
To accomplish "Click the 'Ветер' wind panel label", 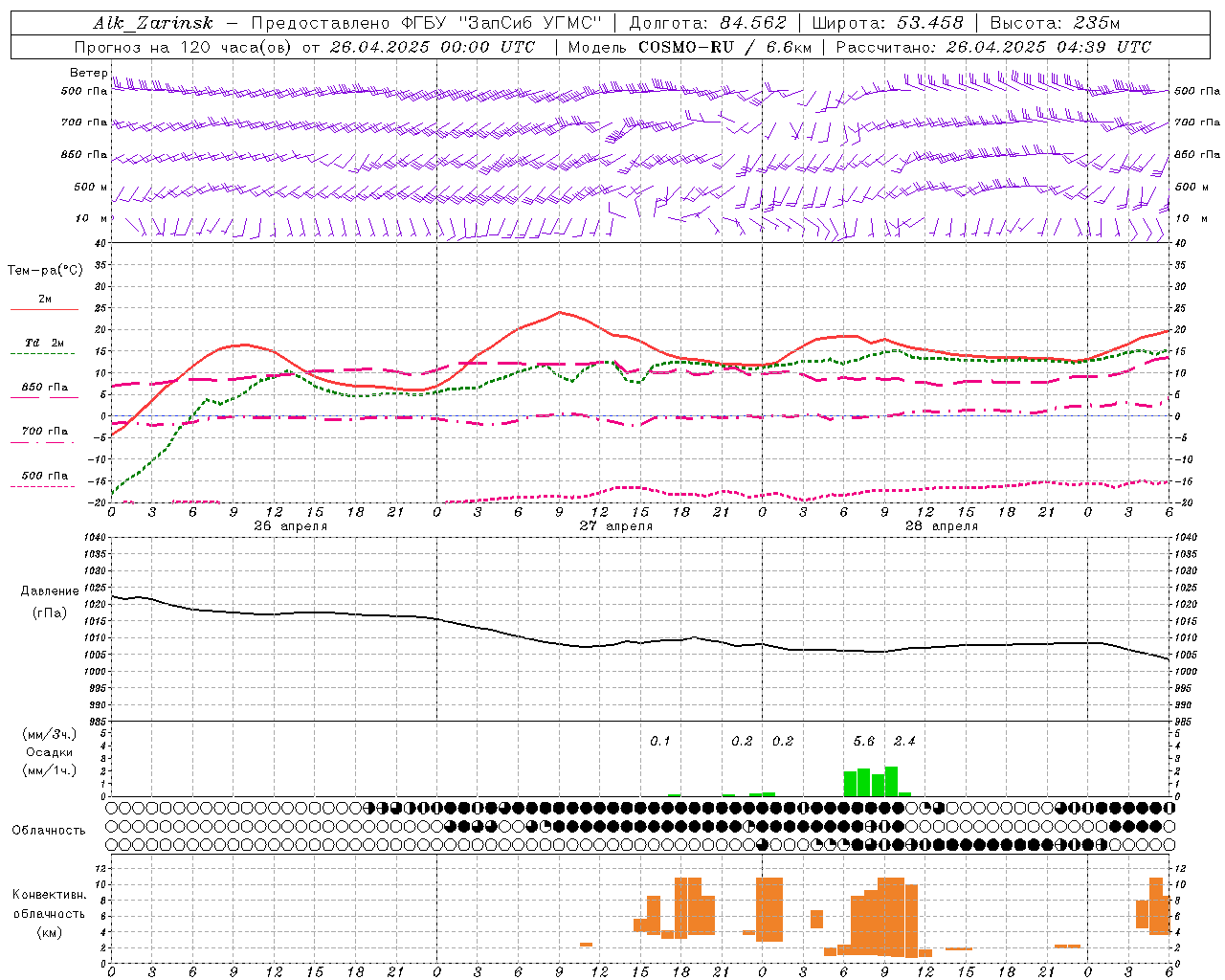I will pos(89,73).
